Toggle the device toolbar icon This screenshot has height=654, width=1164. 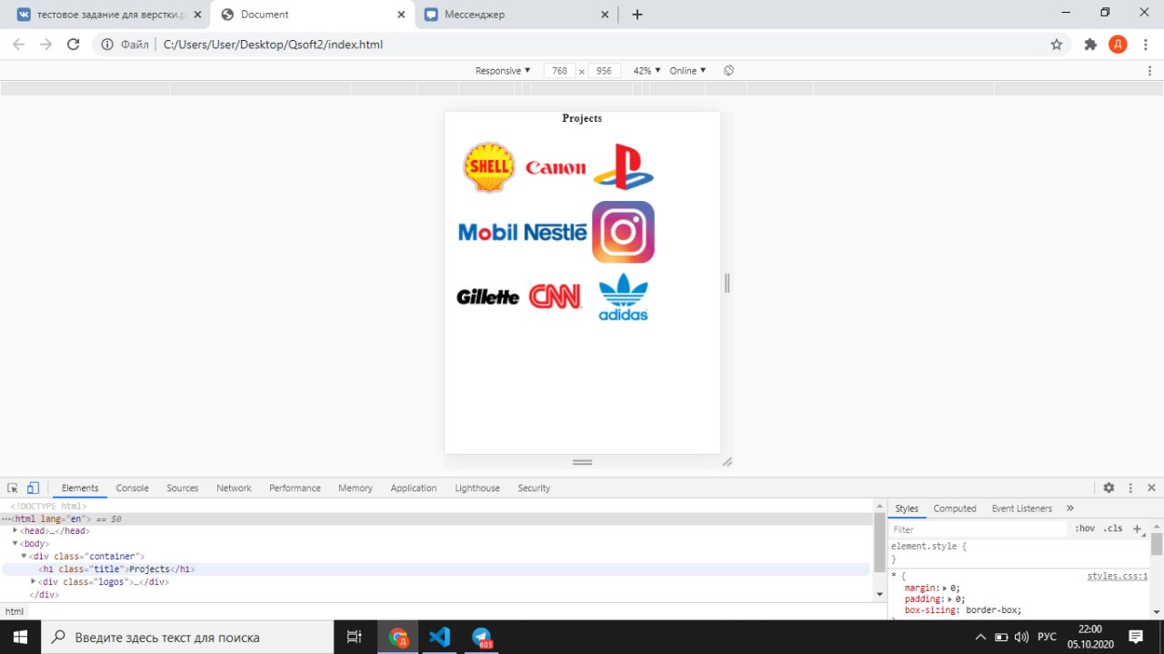[x=33, y=488]
